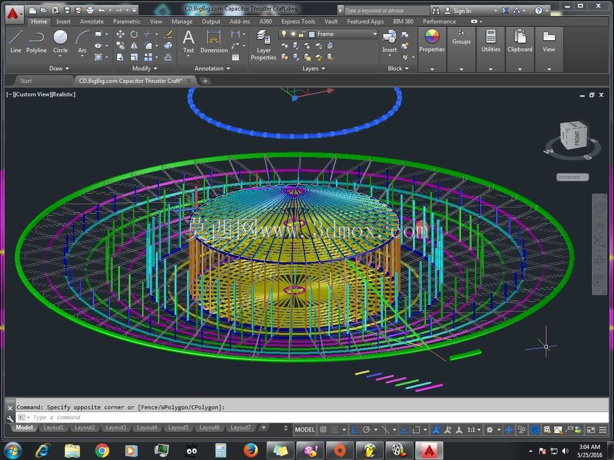
Task: Expand the Modify panel
Action: [144, 69]
